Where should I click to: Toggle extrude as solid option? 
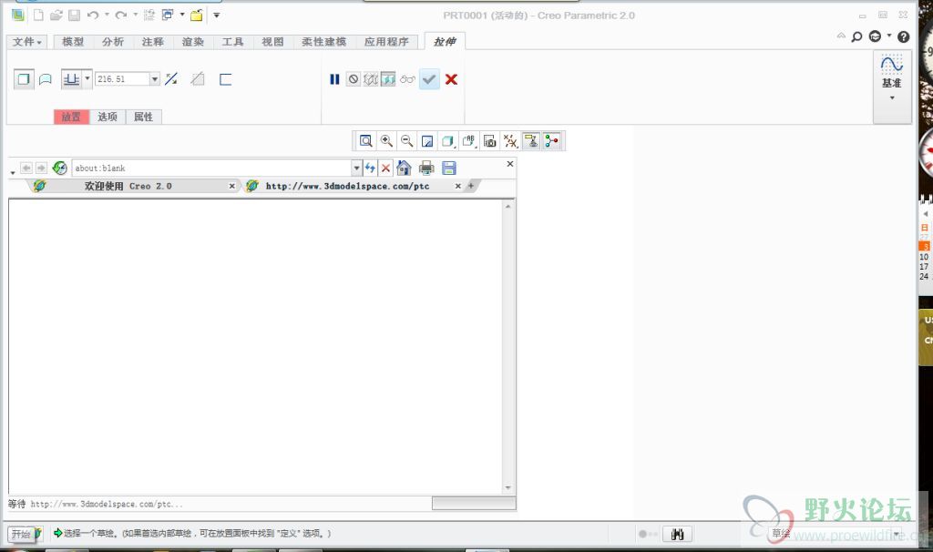coord(23,79)
